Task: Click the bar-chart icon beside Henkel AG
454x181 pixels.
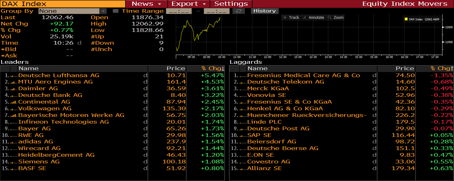Action: coord(243,109)
